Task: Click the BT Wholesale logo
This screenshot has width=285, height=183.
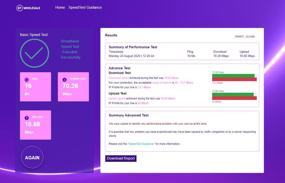Action: tap(28, 8)
